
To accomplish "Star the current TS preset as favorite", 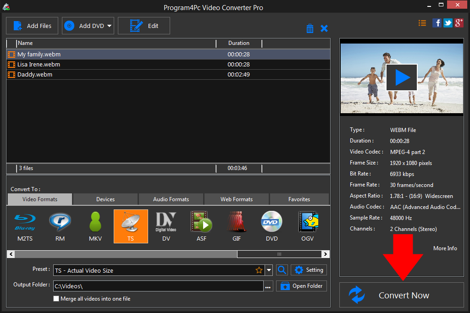I will (259, 270).
